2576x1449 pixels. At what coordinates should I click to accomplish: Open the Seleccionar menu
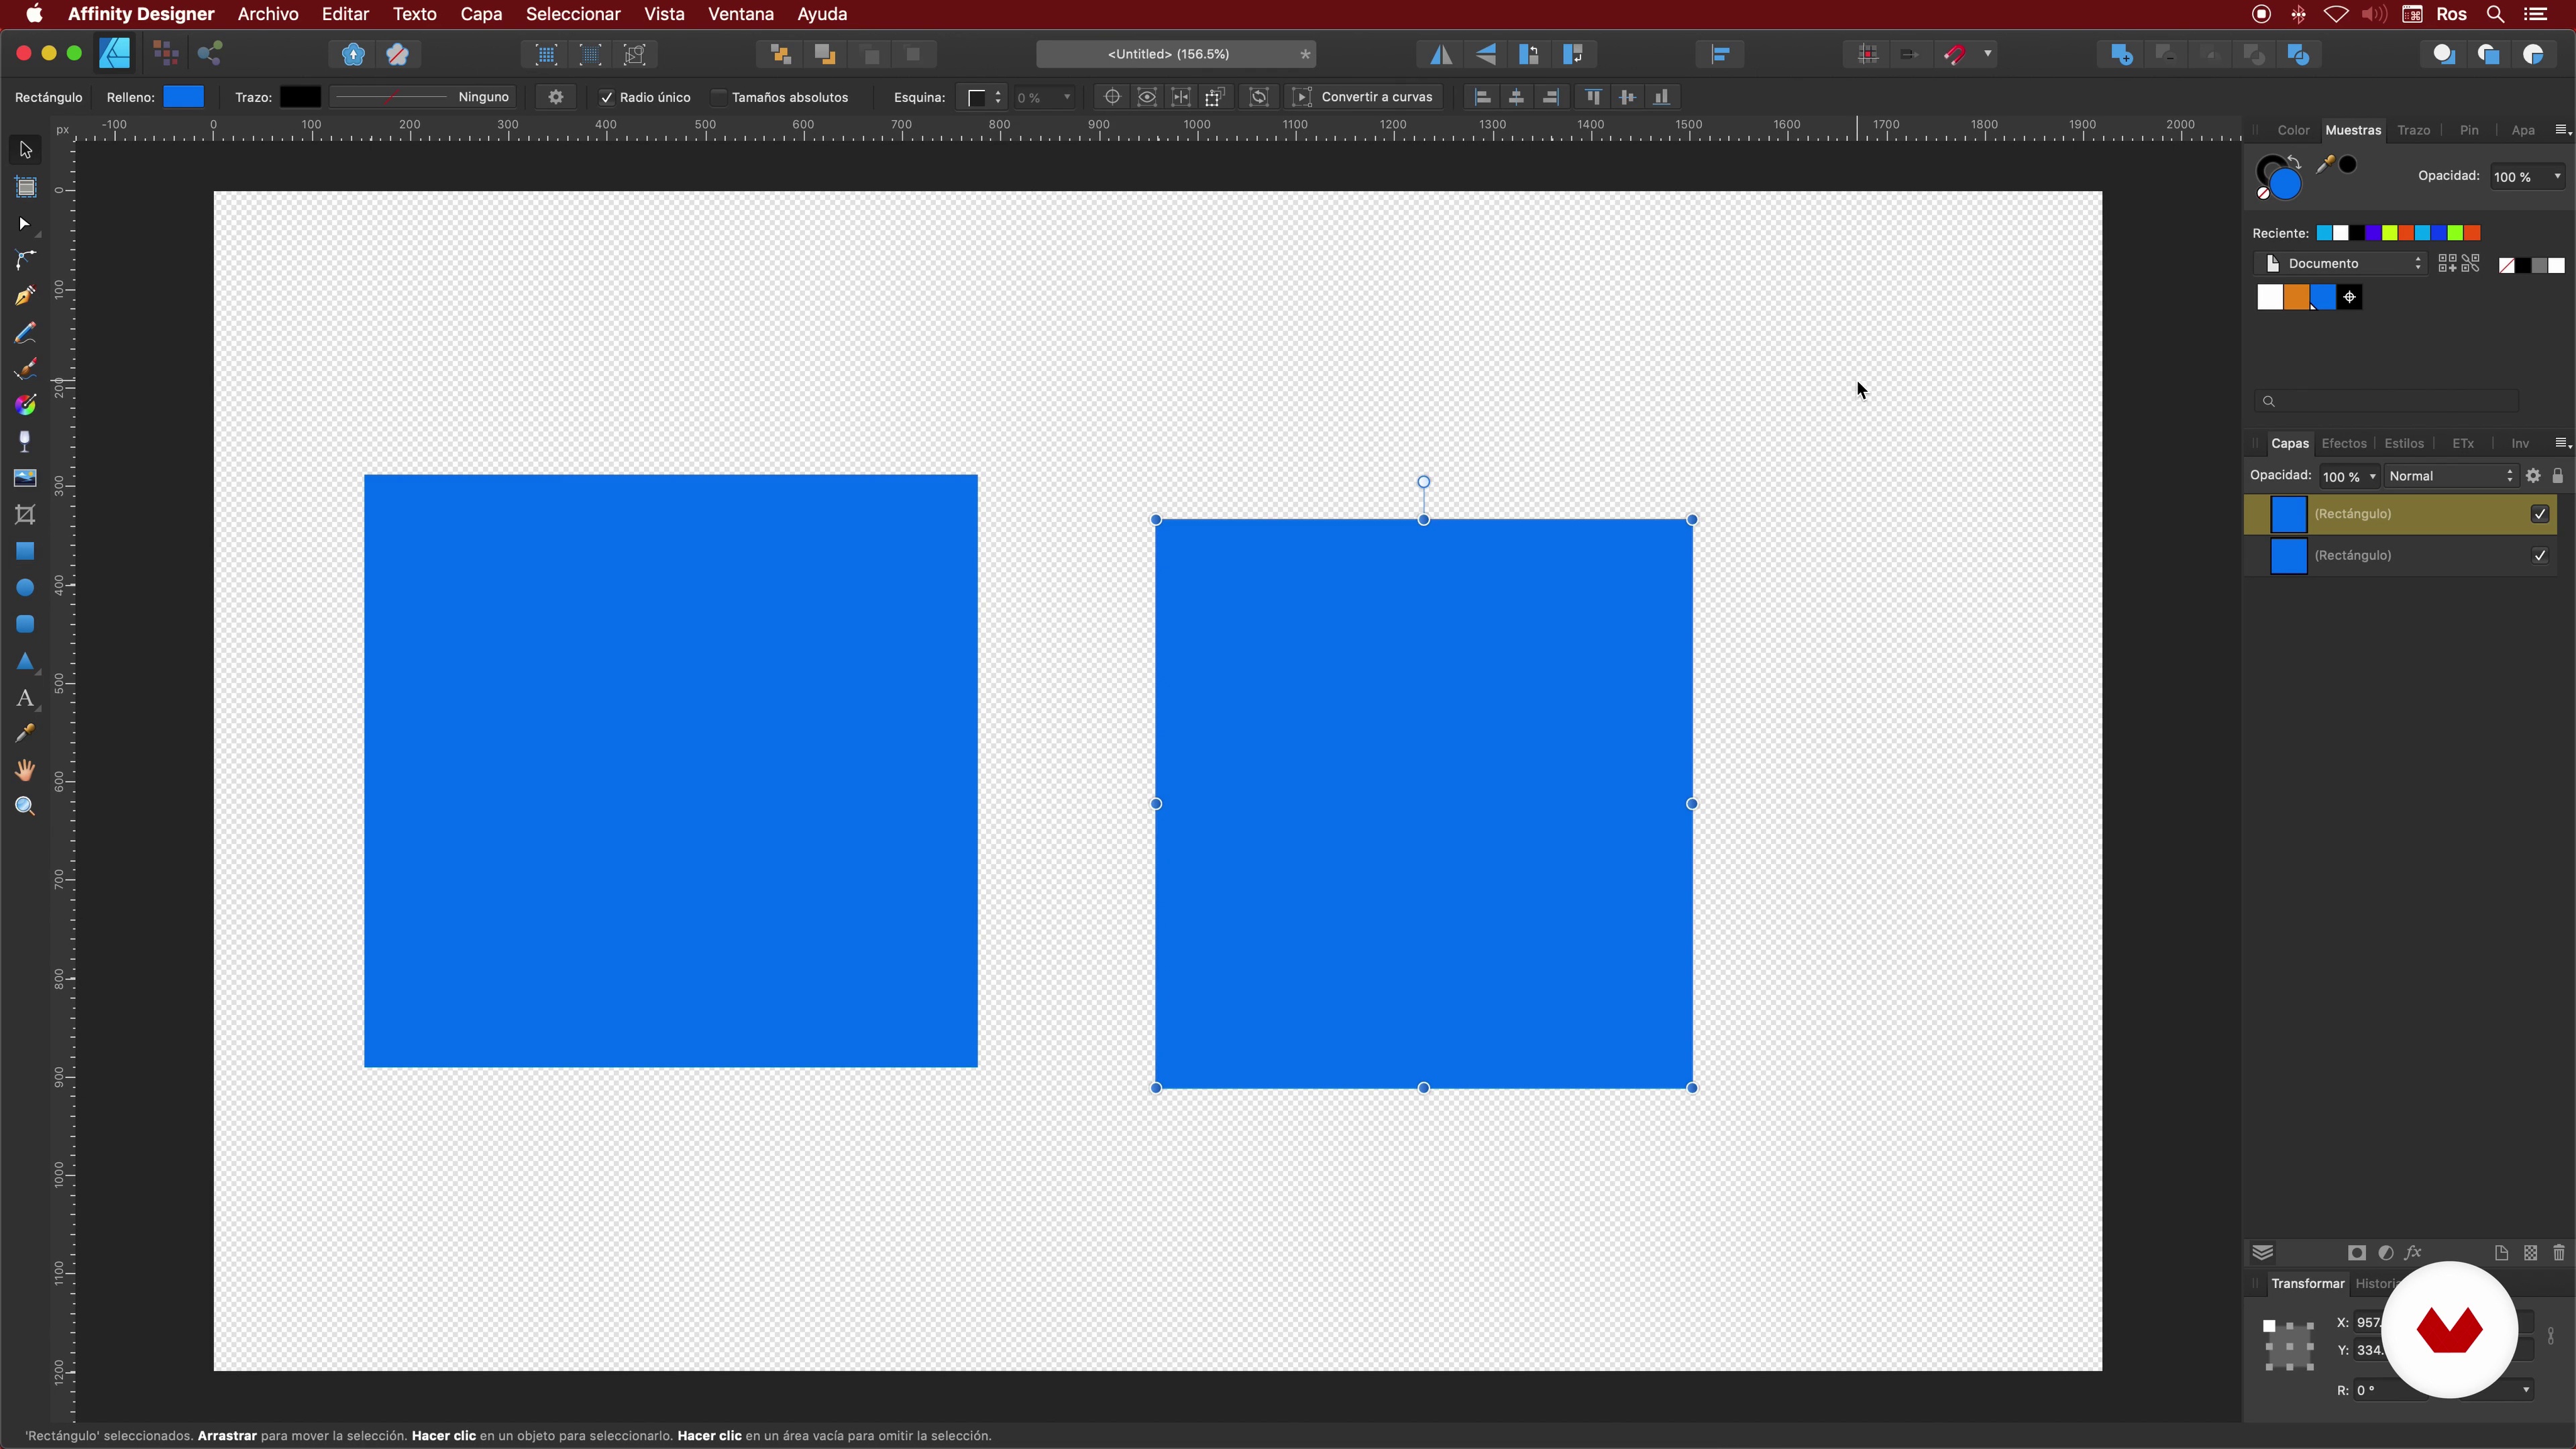(x=573, y=14)
